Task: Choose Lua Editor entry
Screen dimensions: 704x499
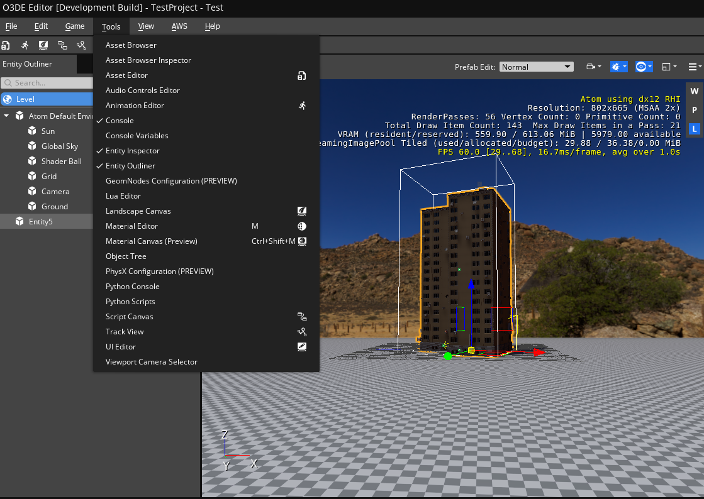Action: [x=206, y=196]
